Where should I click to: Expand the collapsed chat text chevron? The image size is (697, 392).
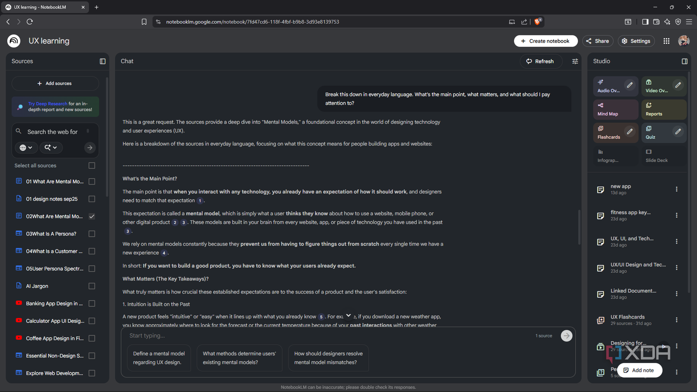click(348, 315)
